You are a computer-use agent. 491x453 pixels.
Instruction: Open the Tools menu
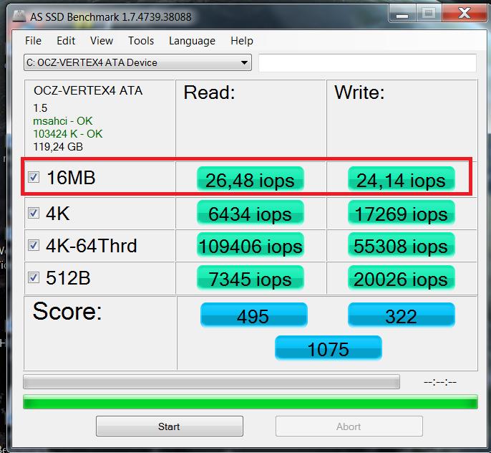141,41
